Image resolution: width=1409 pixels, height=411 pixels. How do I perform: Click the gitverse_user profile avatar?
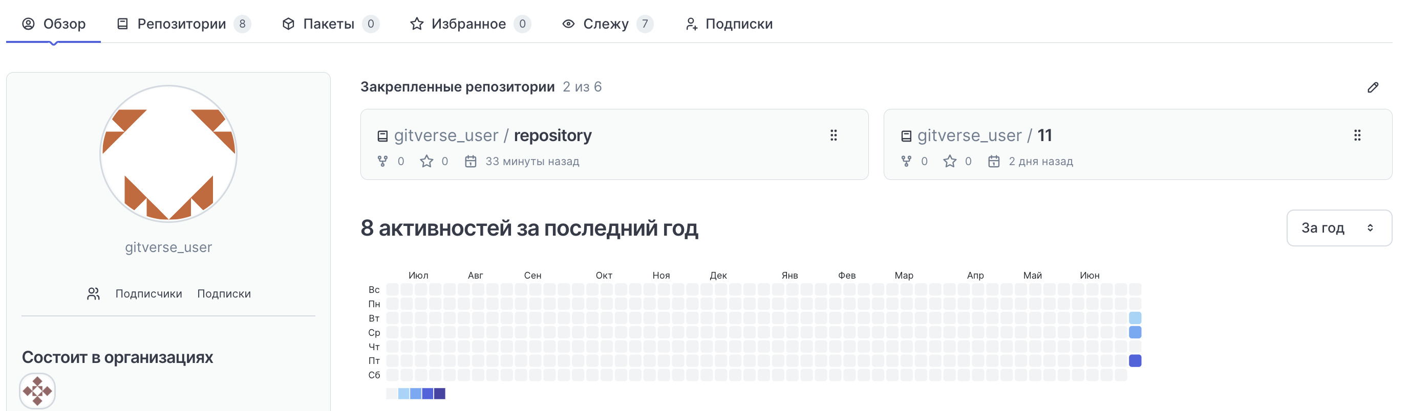coord(168,153)
